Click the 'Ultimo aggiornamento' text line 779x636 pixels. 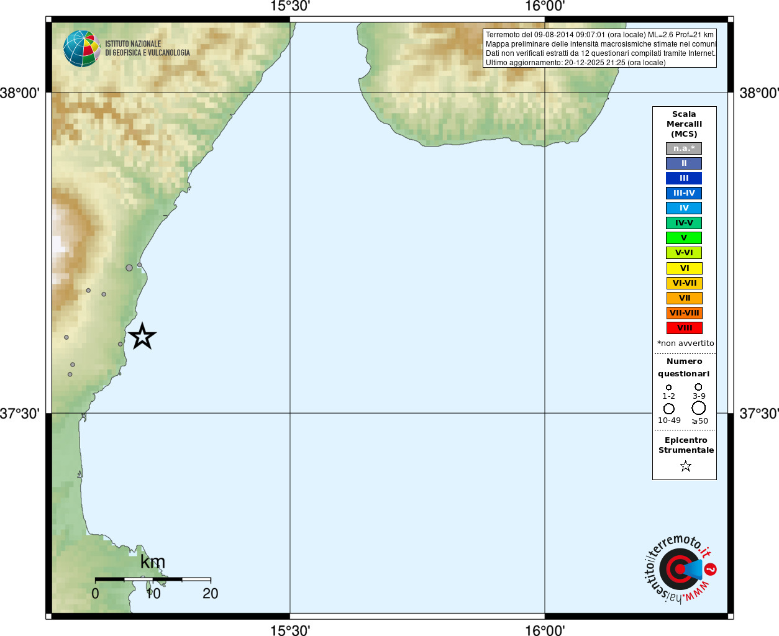(575, 63)
